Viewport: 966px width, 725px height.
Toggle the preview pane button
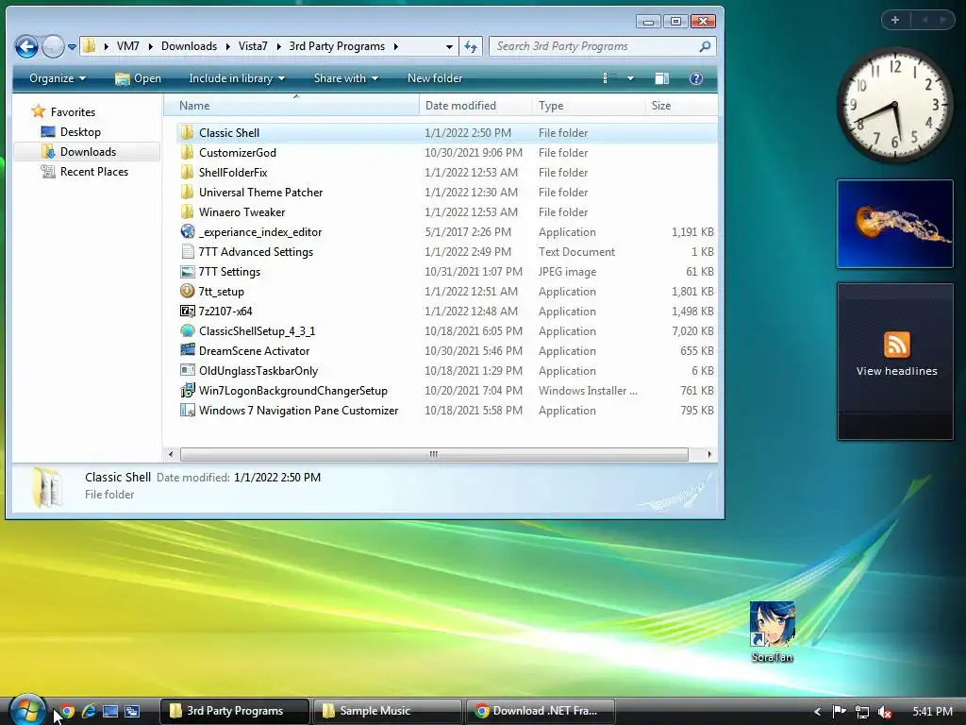[x=661, y=78]
